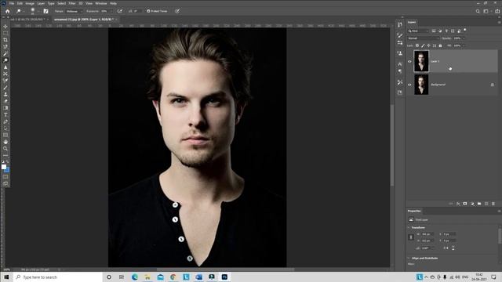Open workspace switcher icon at top right
Viewport: 502px width, 282px height.
tap(486, 11)
